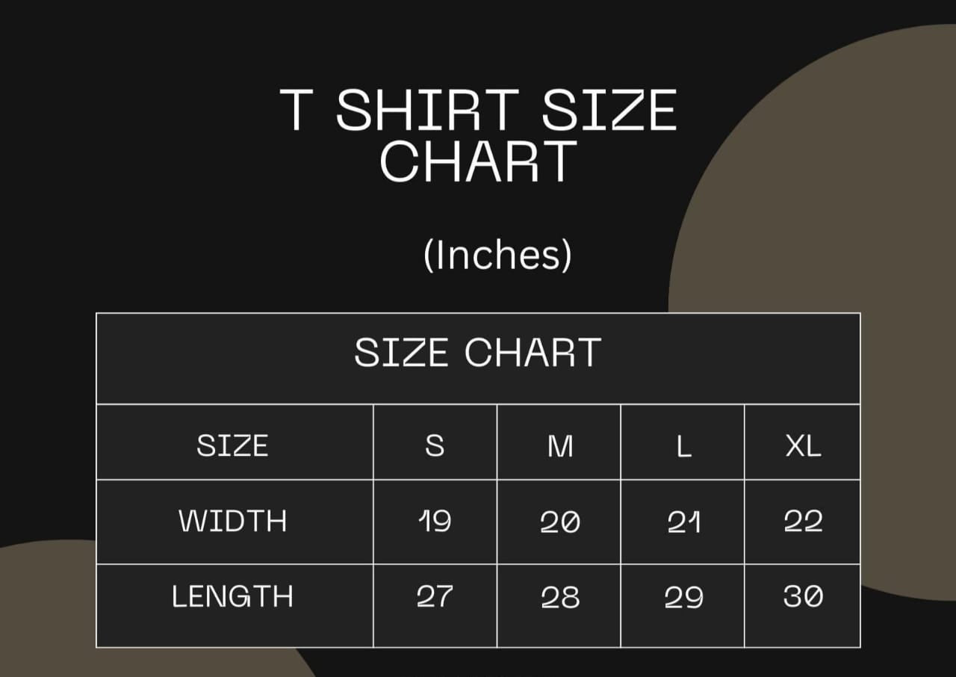956x677 pixels.
Task: Select the SIZE CHART table header
Action: coord(478,353)
